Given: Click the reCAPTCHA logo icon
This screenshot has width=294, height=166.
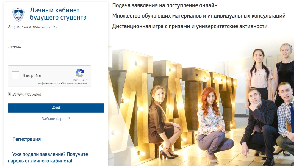Looking at the screenshot, I should (80, 73).
